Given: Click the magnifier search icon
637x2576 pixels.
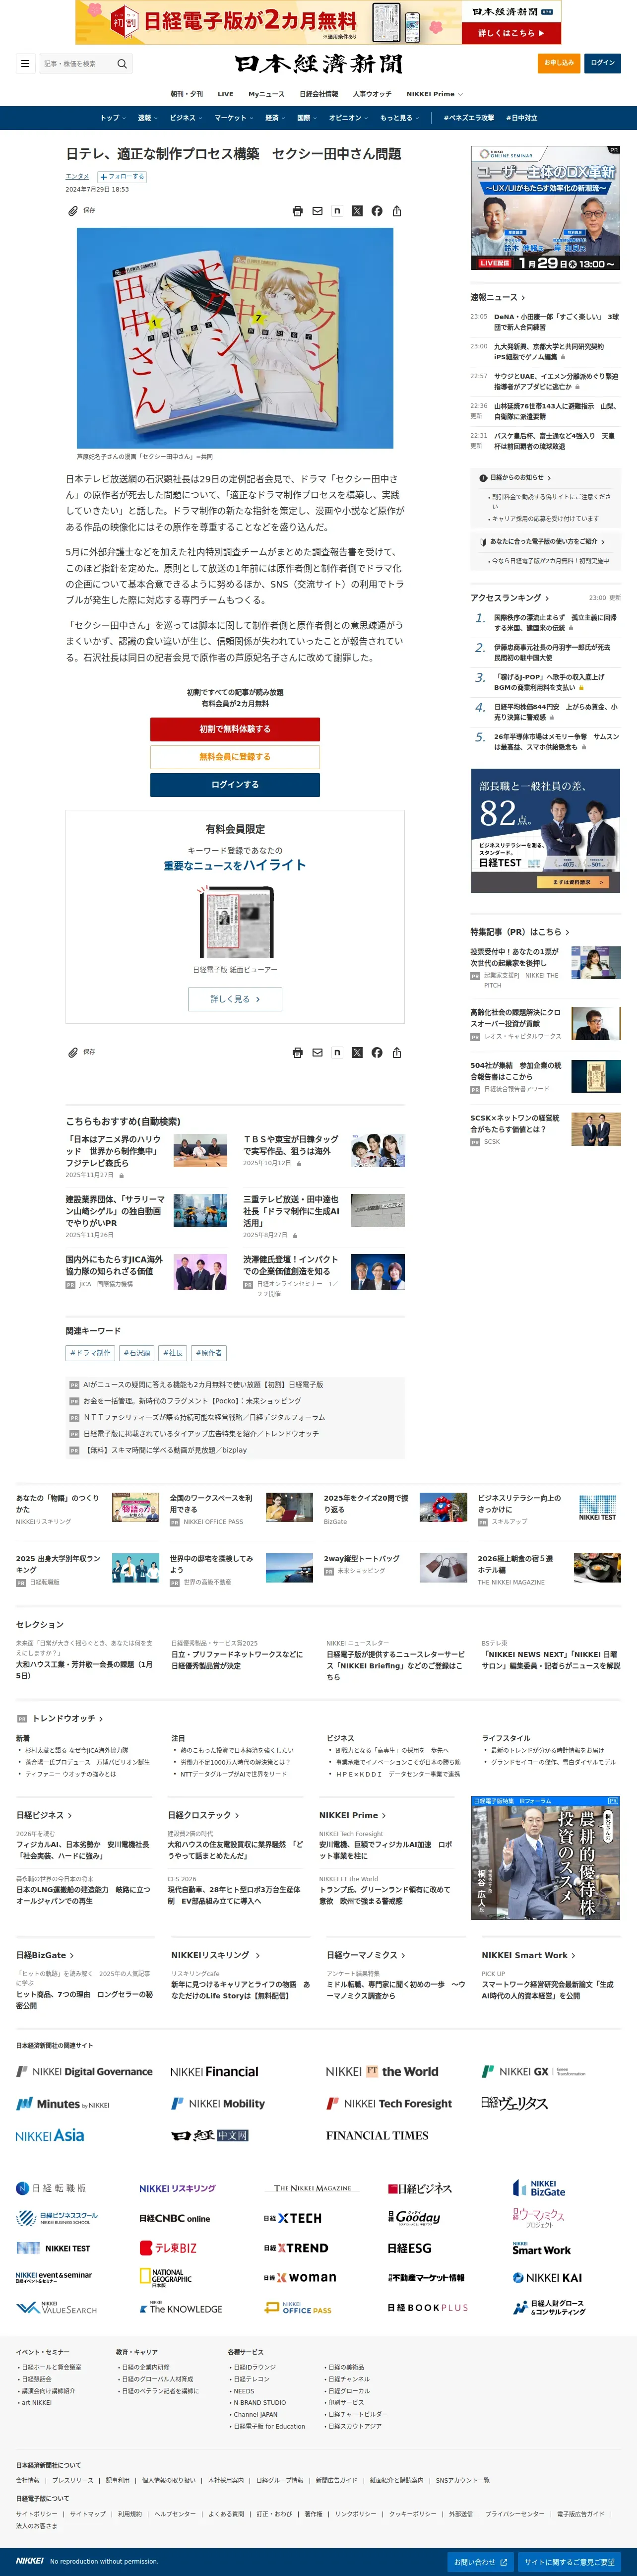Looking at the screenshot, I should point(122,64).
